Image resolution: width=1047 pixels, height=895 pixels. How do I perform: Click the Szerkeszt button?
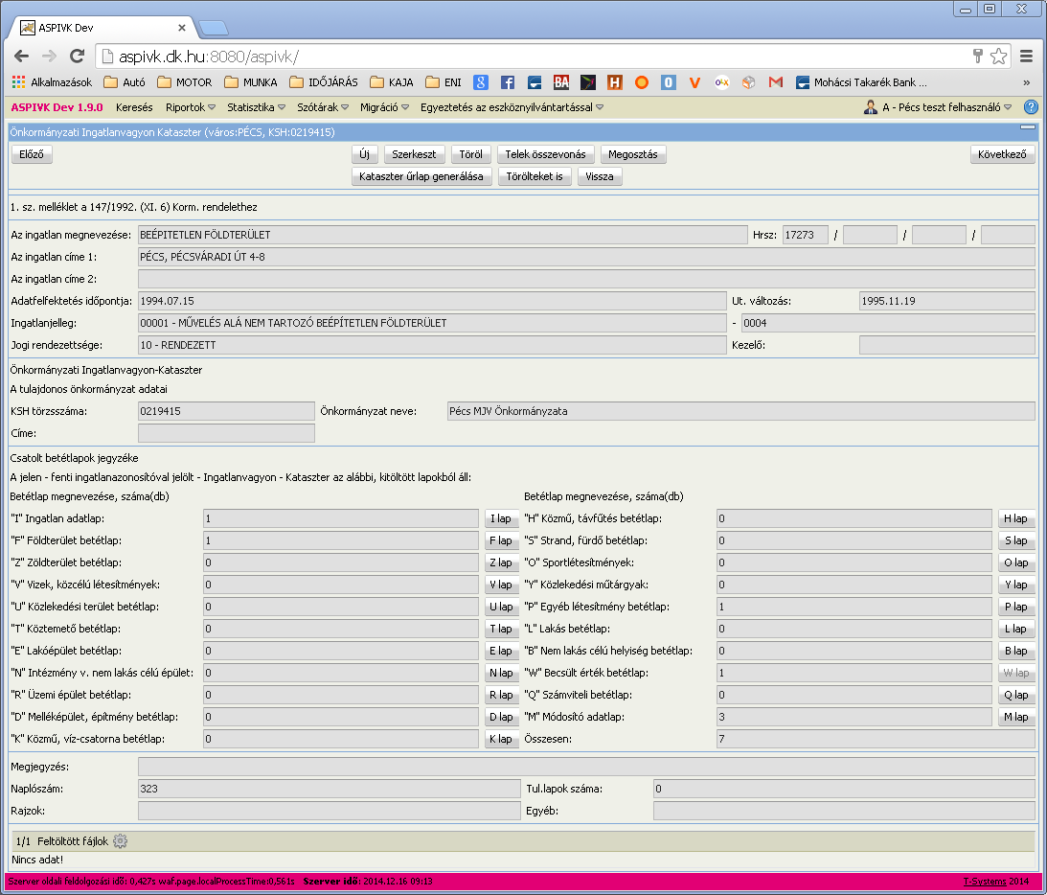tap(414, 154)
